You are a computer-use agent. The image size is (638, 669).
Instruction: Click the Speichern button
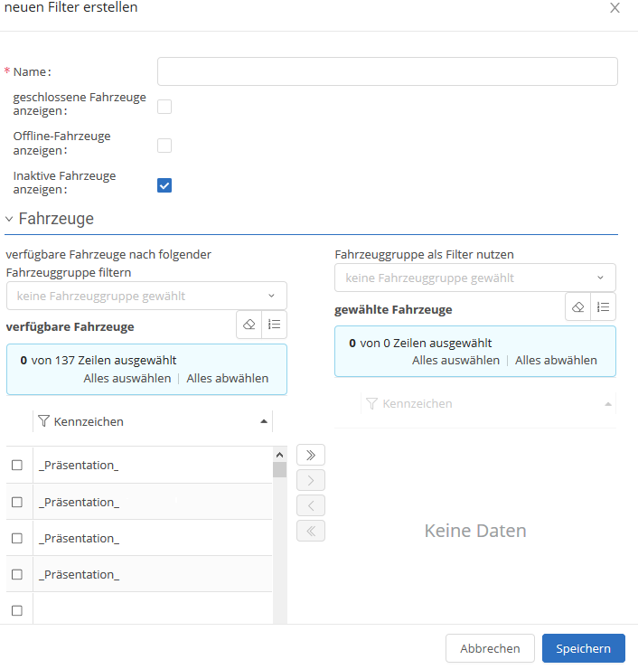tap(583, 648)
